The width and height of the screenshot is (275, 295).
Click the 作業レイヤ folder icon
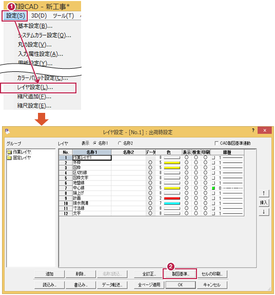9,152
